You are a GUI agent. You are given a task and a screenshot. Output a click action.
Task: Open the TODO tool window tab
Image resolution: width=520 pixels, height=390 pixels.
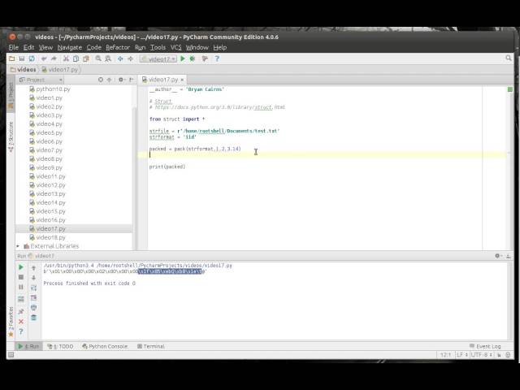[x=60, y=346]
